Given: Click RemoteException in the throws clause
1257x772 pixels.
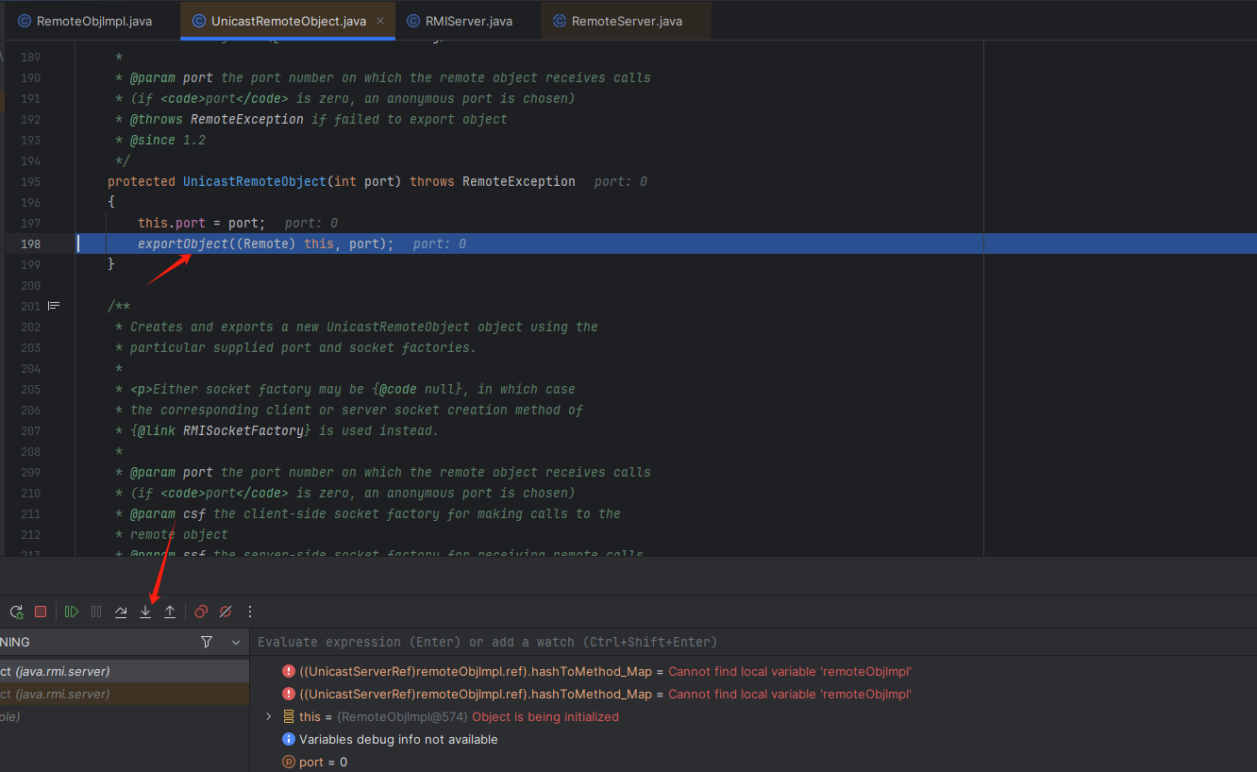Looking at the screenshot, I should (x=519, y=181).
